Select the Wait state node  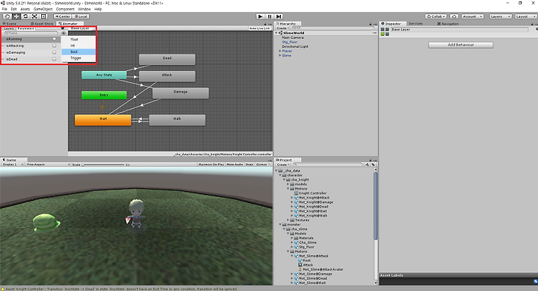click(103, 120)
